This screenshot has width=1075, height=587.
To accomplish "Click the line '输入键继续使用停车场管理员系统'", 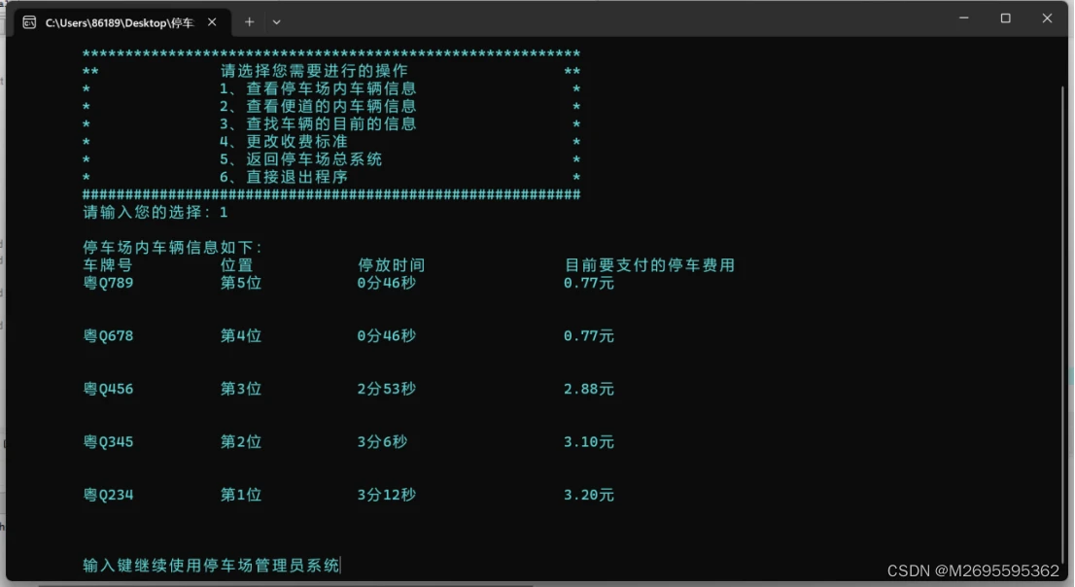I will (x=211, y=565).
